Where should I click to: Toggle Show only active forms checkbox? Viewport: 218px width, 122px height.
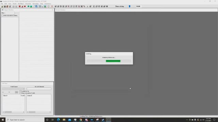[2, 16]
